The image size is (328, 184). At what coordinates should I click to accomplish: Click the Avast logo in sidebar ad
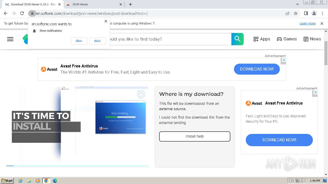point(254,103)
